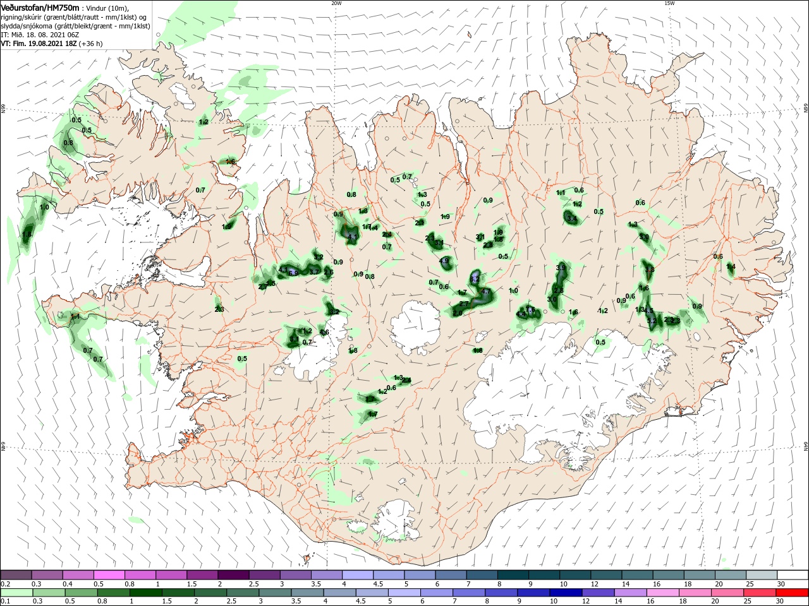
Task: Click the bright red lower swatch after 30
Action: [793, 593]
